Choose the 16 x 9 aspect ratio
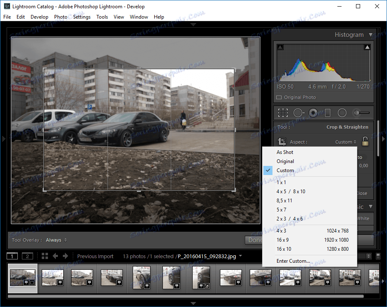387x307 pixels. tap(283, 240)
